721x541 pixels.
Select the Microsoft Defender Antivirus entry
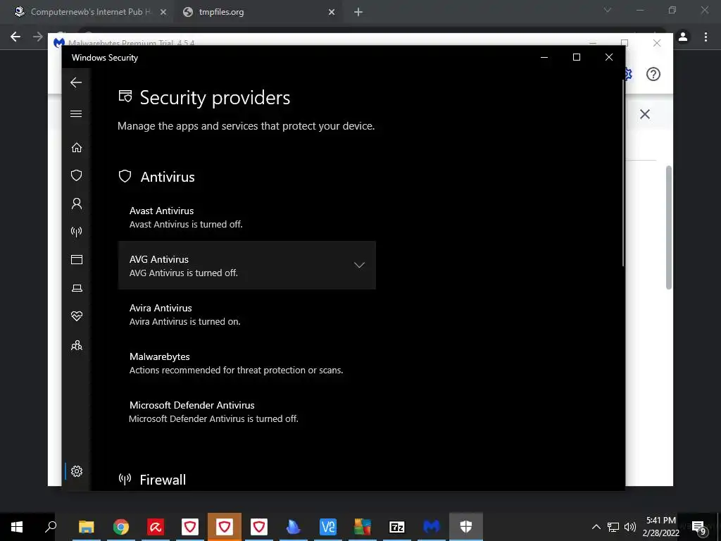click(247, 411)
